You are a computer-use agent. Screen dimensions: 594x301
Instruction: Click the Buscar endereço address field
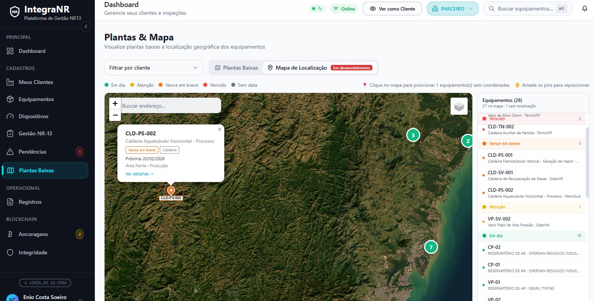171,105
